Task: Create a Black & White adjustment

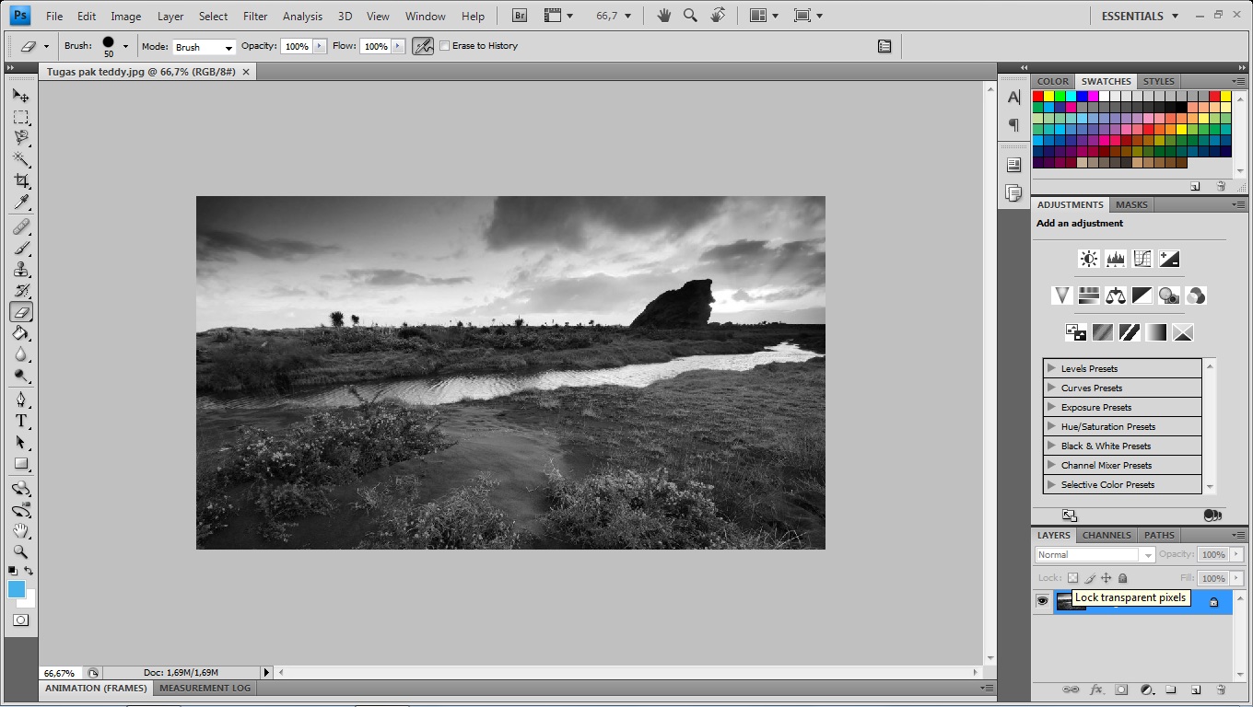Action: (x=1142, y=296)
